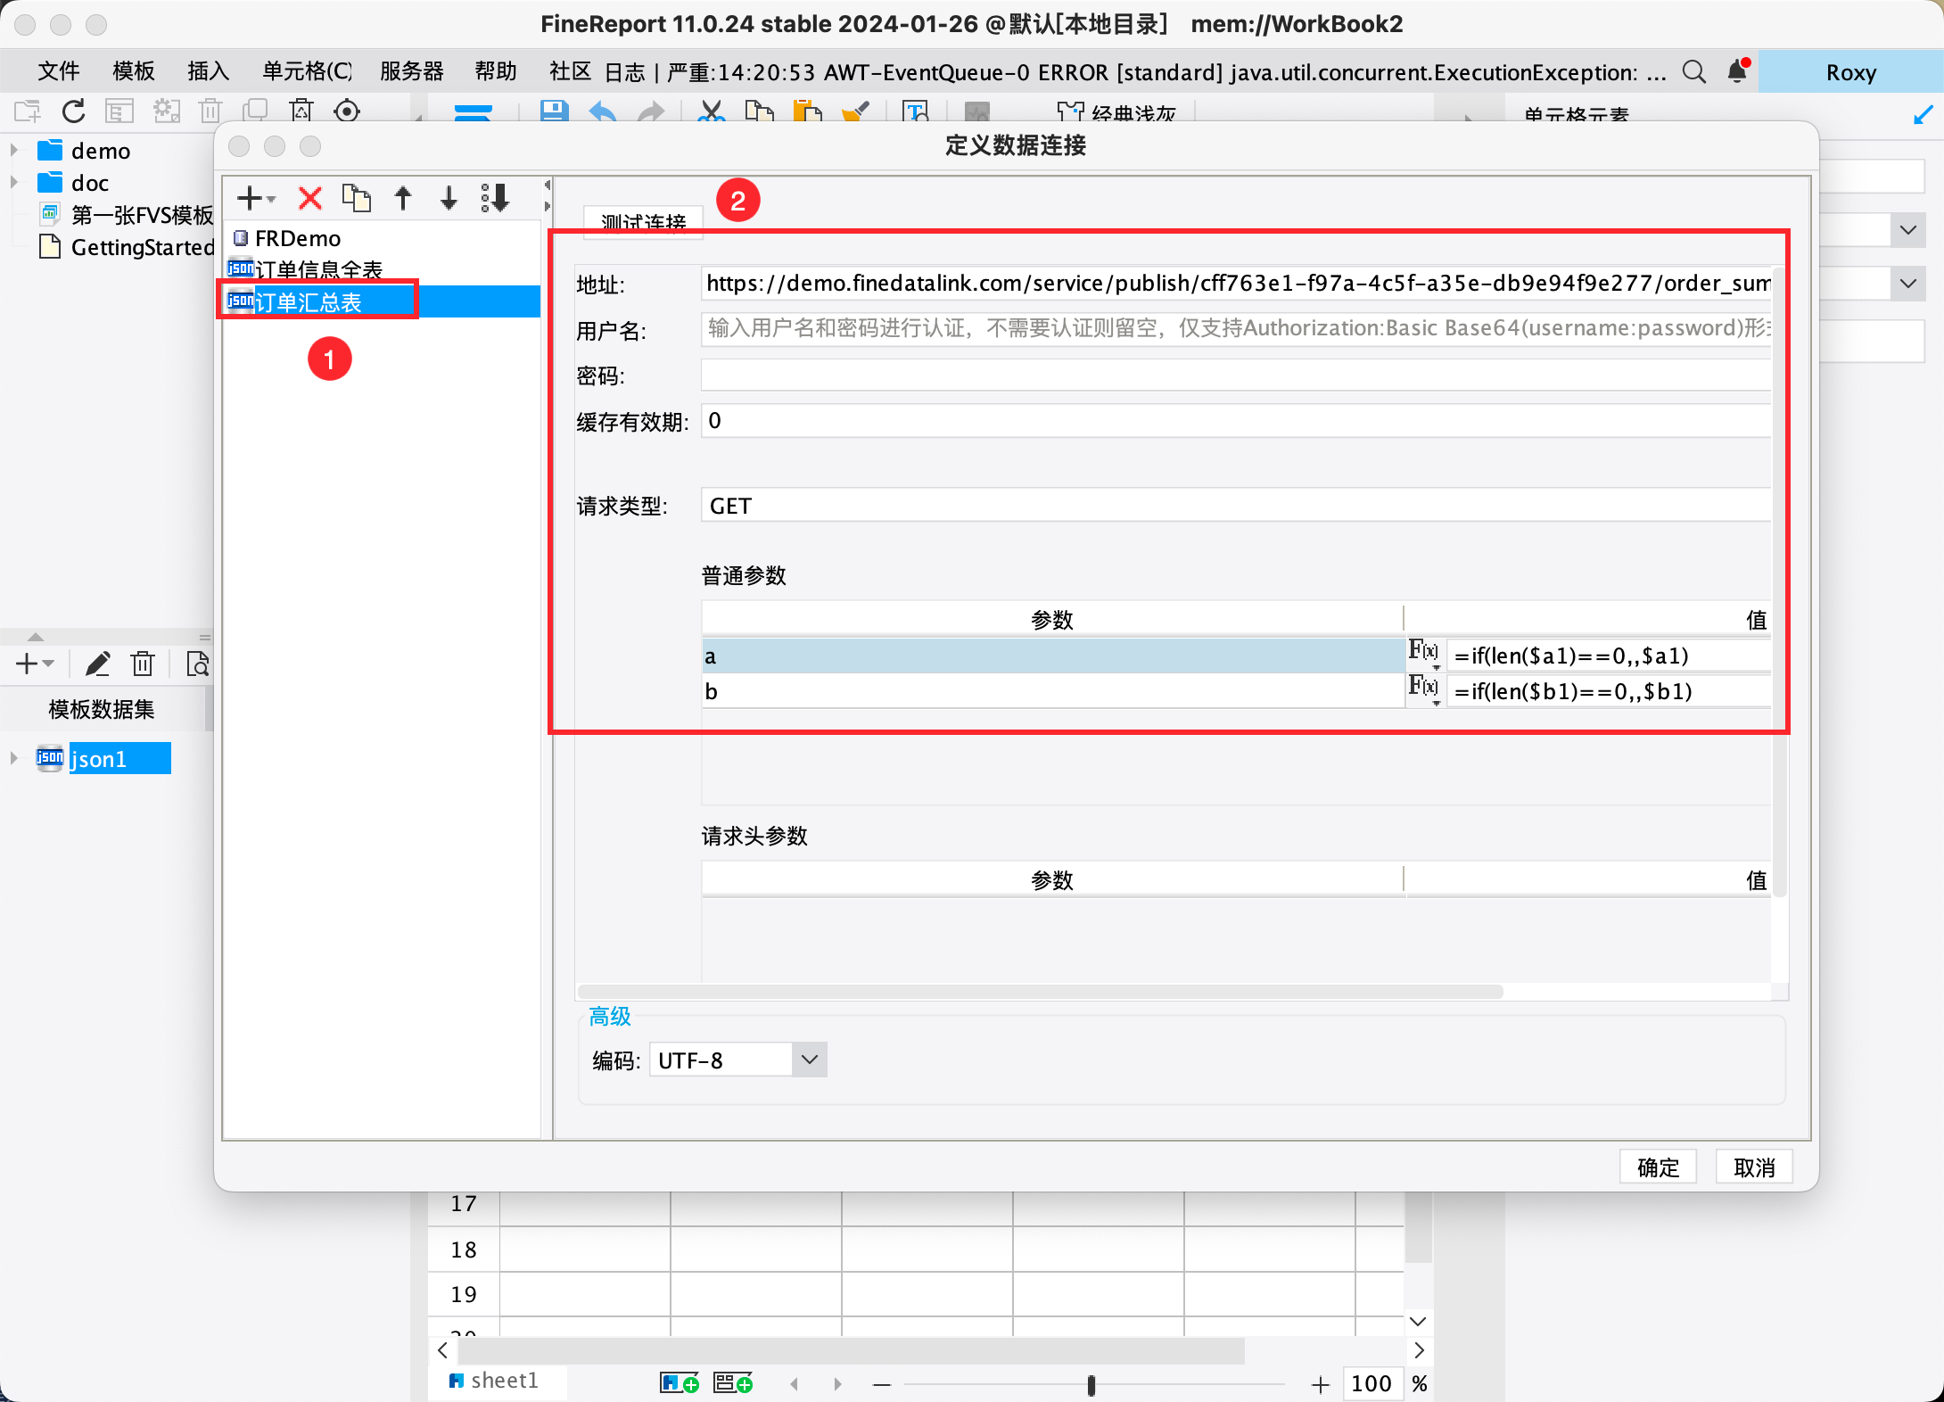Screen dimensions: 1944x1402
Task: Open the 模板 menu
Action: [x=134, y=71]
